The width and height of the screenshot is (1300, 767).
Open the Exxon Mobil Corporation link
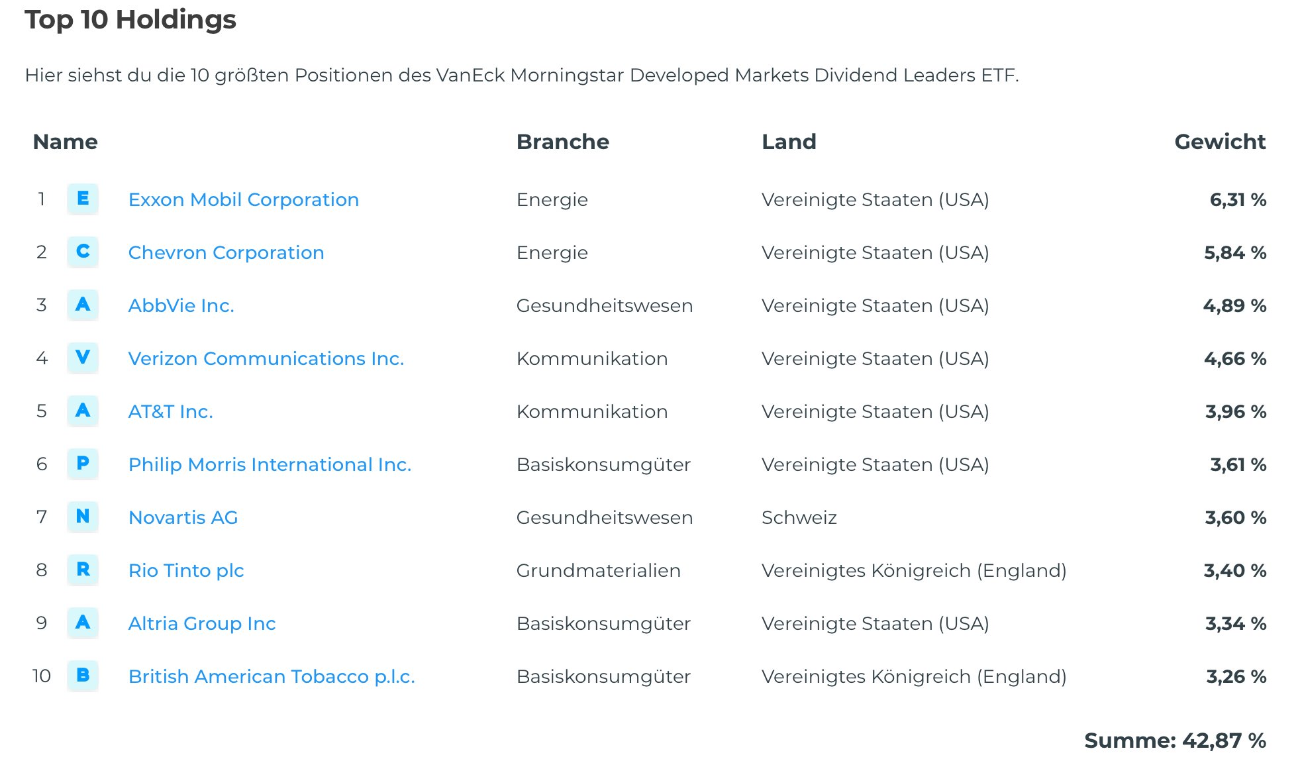point(243,199)
